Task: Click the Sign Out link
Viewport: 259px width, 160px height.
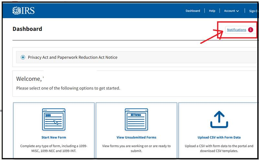Action: pyautogui.click(x=253, y=11)
